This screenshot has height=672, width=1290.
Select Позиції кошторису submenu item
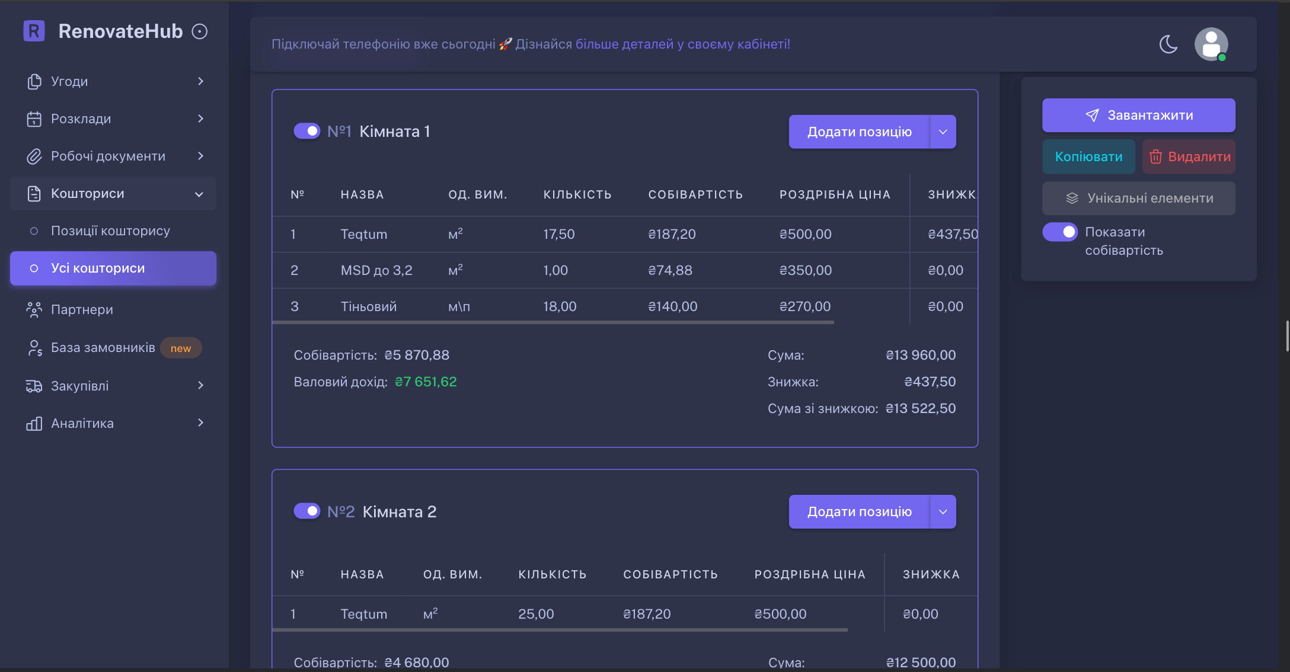(113, 231)
